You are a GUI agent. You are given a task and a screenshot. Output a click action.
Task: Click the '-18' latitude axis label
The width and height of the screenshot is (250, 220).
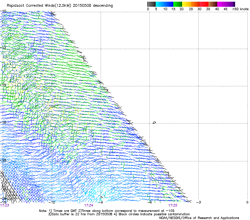[x=3, y=160]
